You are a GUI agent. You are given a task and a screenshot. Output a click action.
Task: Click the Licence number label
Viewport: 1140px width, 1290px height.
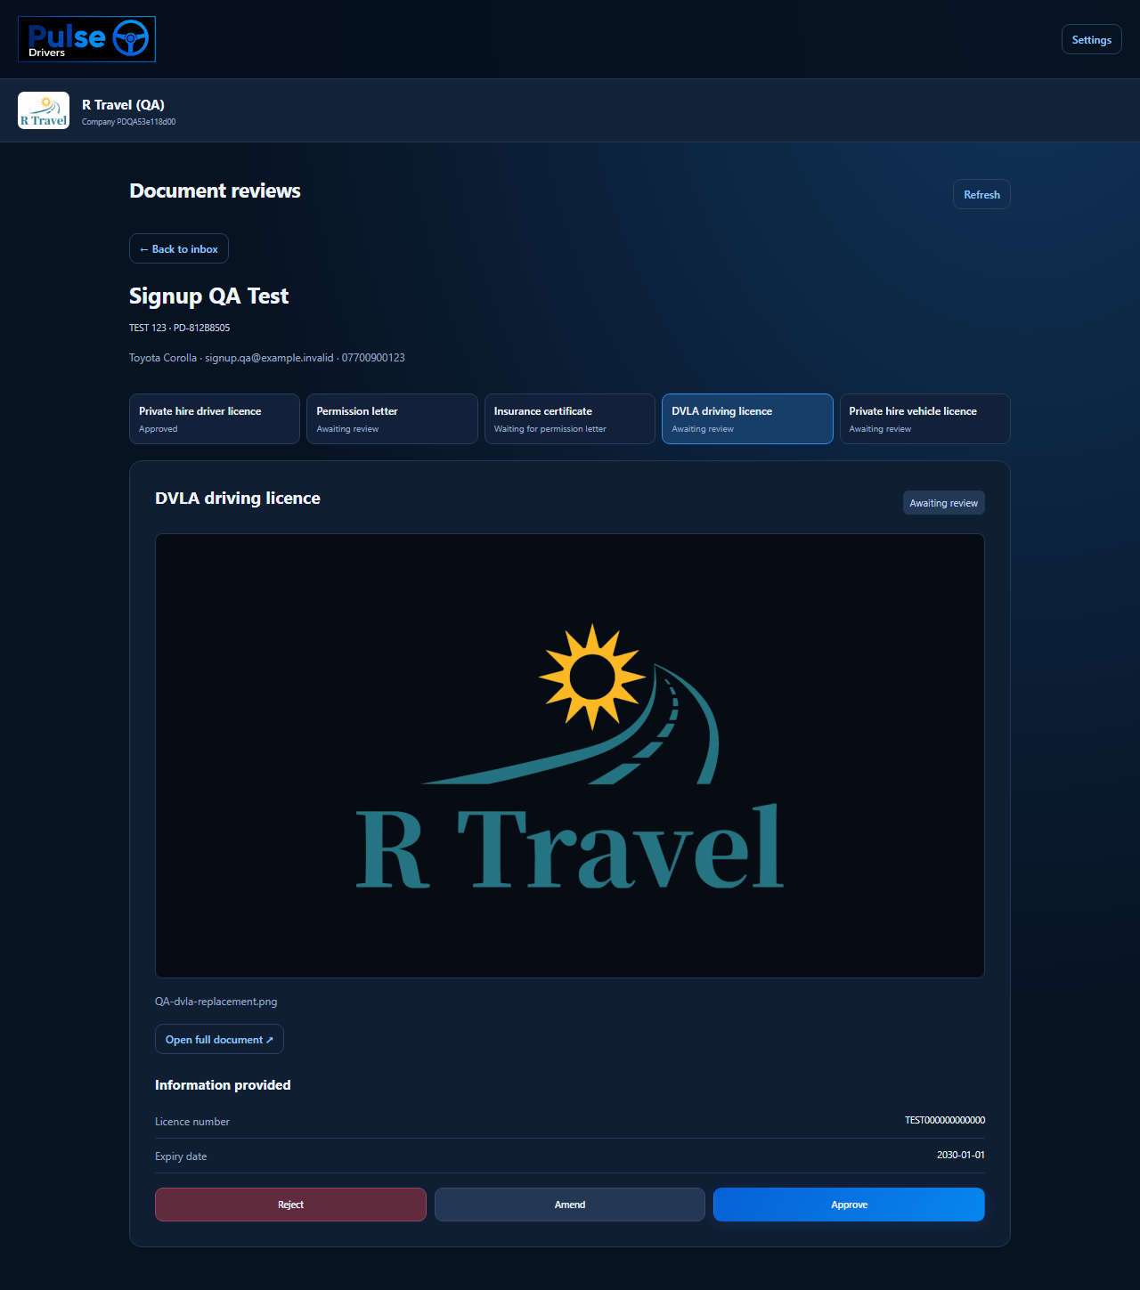(x=192, y=1122)
